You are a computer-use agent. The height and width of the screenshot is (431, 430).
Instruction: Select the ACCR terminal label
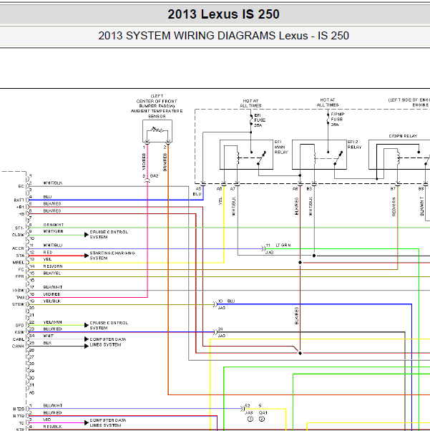(18, 248)
